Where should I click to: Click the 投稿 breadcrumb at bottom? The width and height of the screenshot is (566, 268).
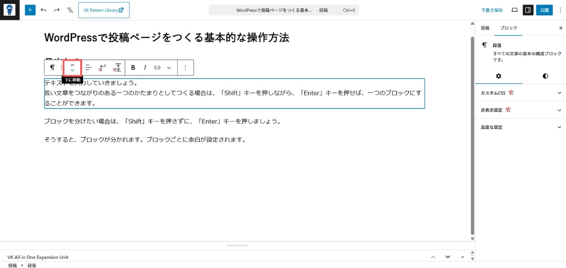click(12, 266)
